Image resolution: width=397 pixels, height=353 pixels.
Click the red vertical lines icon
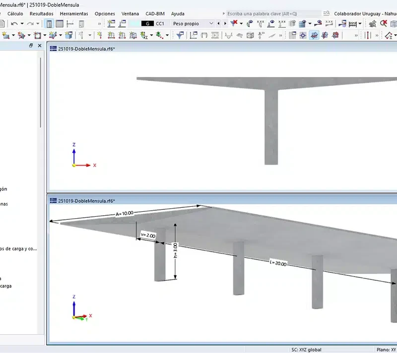click(x=368, y=35)
